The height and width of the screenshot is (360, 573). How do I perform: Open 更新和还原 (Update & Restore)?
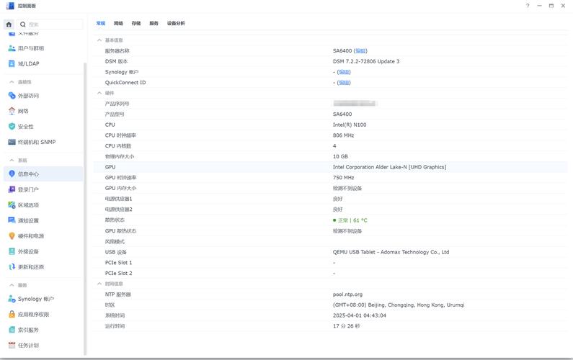(x=30, y=267)
